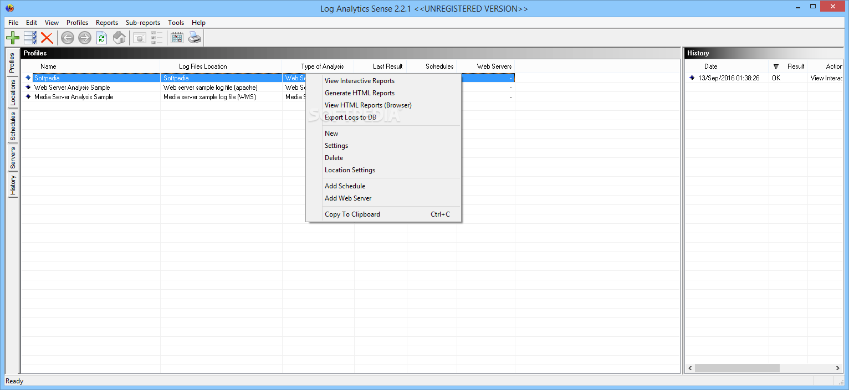Open the Help menu

coord(198,23)
